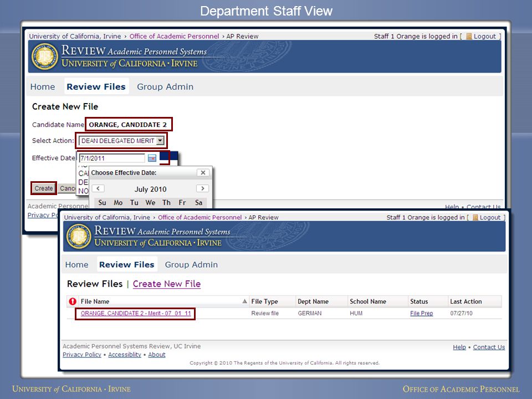Close the Choose Effective Date popup

[x=203, y=173]
